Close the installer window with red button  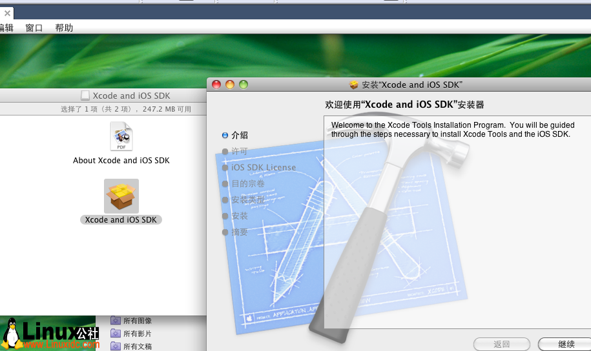(216, 85)
